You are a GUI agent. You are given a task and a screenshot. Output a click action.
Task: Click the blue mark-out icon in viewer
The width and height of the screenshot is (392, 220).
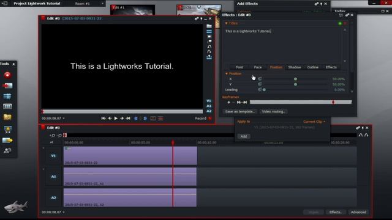click(x=145, y=119)
